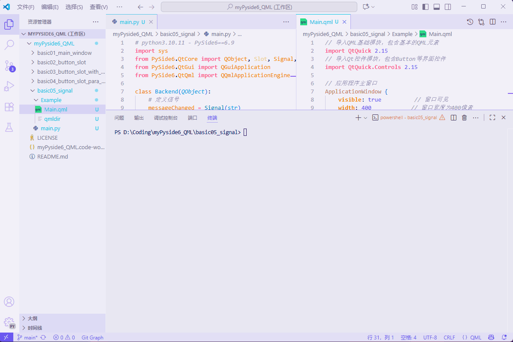Open terminal panel more actions
The image size is (513, 342).
476,118
